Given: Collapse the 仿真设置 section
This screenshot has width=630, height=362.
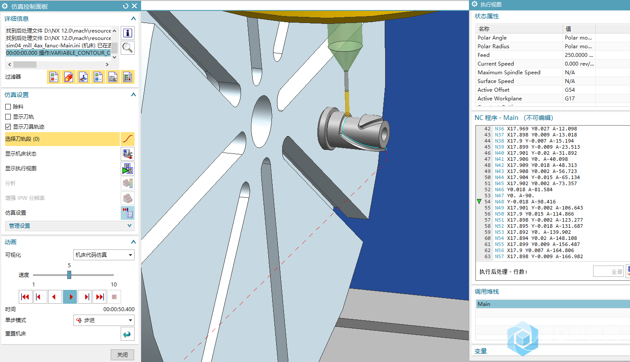Looking at the screenshot, I should pos(133,94).
